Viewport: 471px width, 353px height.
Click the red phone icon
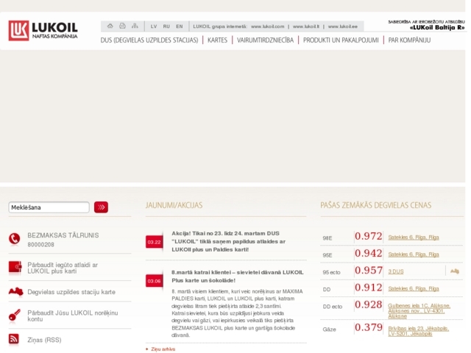point(15,239)
